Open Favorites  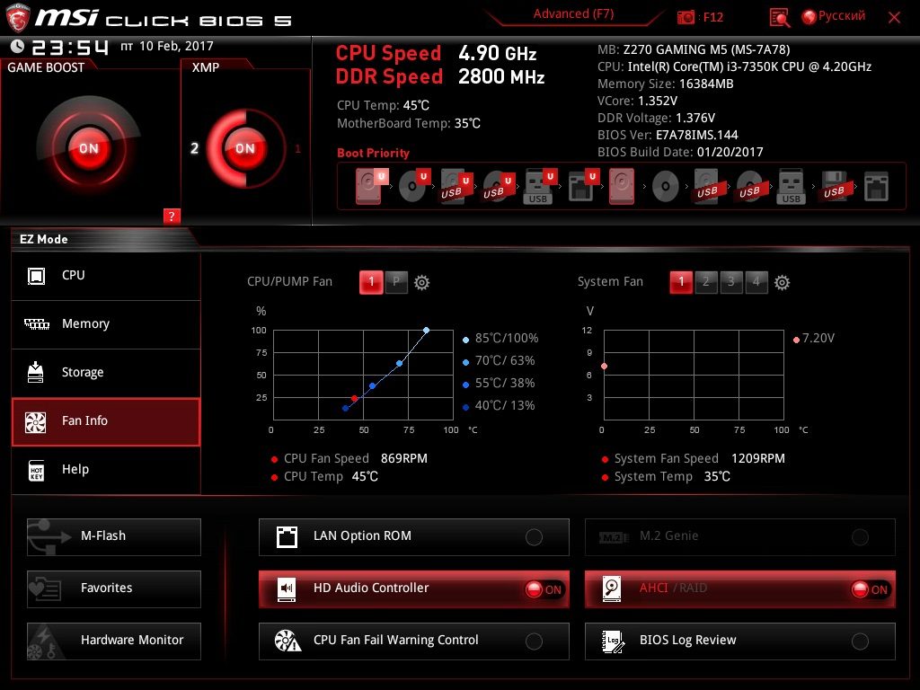(x=114, y=589)
